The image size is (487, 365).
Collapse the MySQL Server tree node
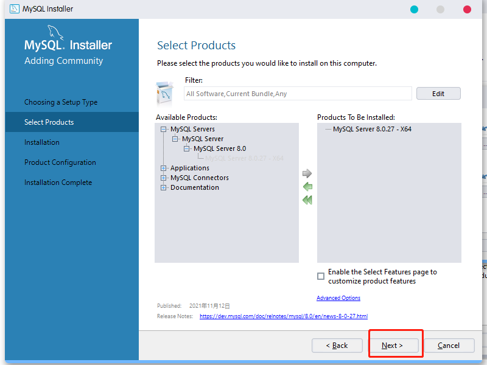(x=175, y=139)
